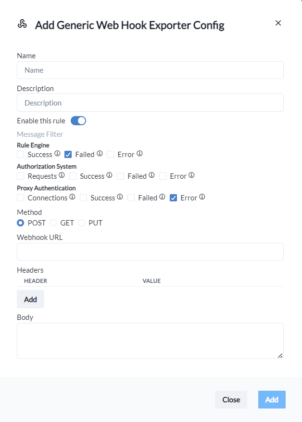Screen dimensions: 302x422
Task: Click info icon next to Proxy Connections
Action: pos(72,197)
